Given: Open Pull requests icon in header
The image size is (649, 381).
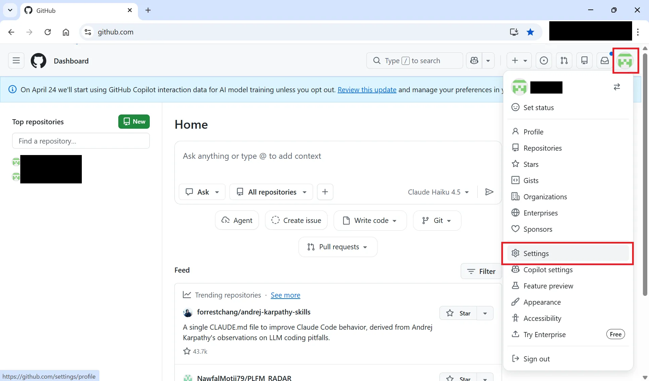Looking at the screenshot, I should [564, 61].
